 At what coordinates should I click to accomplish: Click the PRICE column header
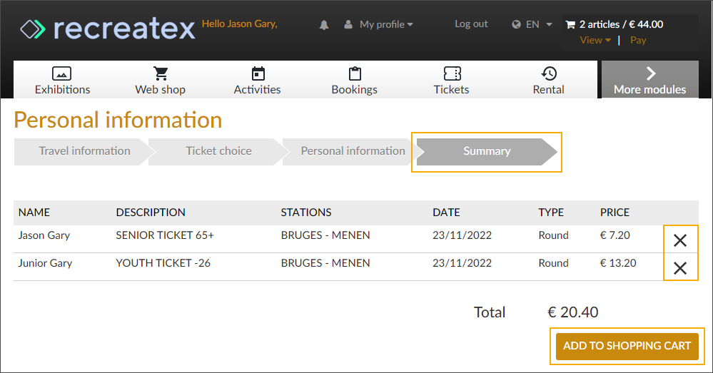tap(615, 212)
